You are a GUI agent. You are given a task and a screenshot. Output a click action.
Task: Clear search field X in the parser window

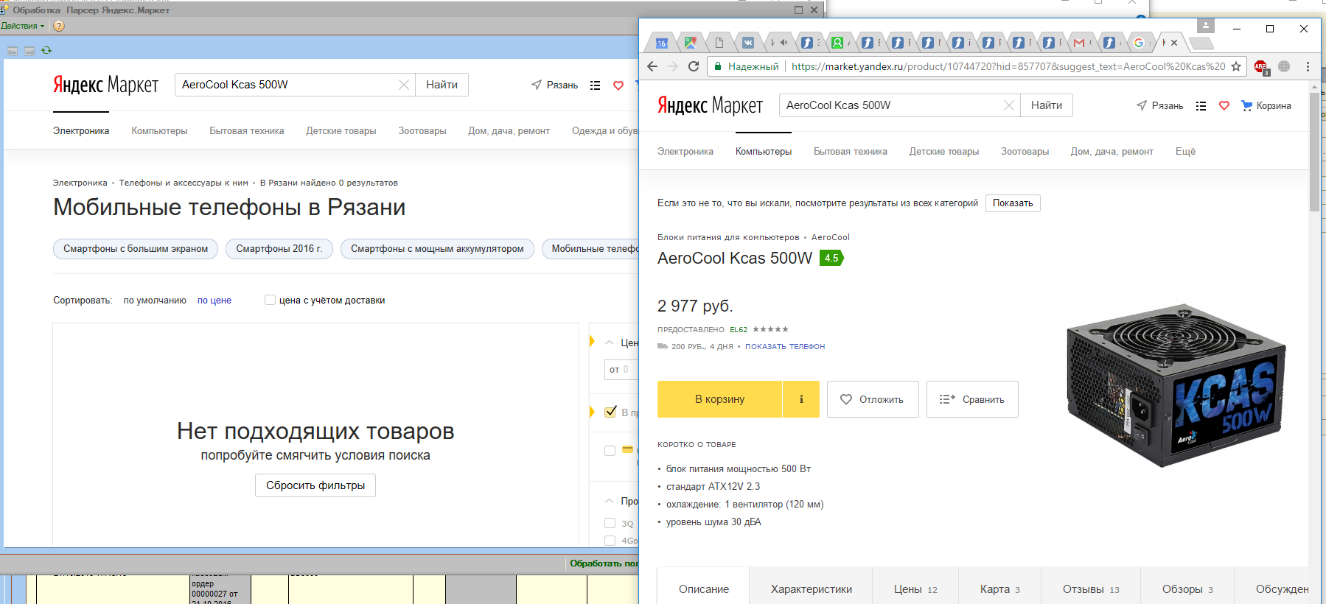click(403, 85)
